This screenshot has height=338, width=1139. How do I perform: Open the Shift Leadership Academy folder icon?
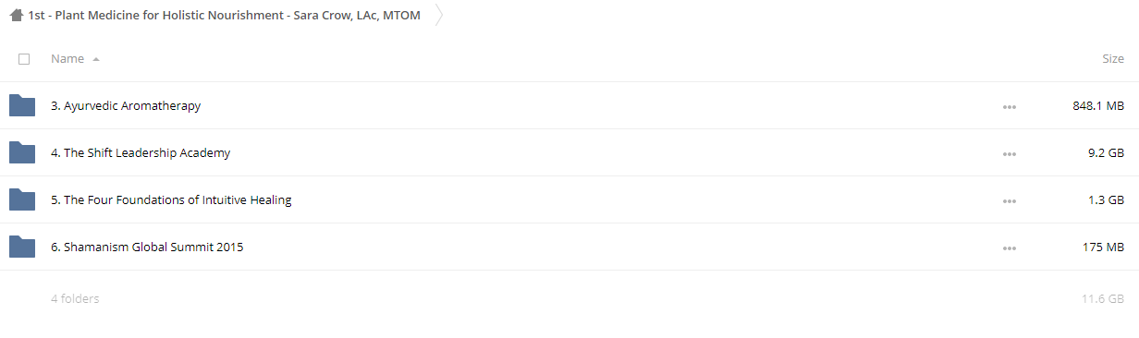[22, 152]
